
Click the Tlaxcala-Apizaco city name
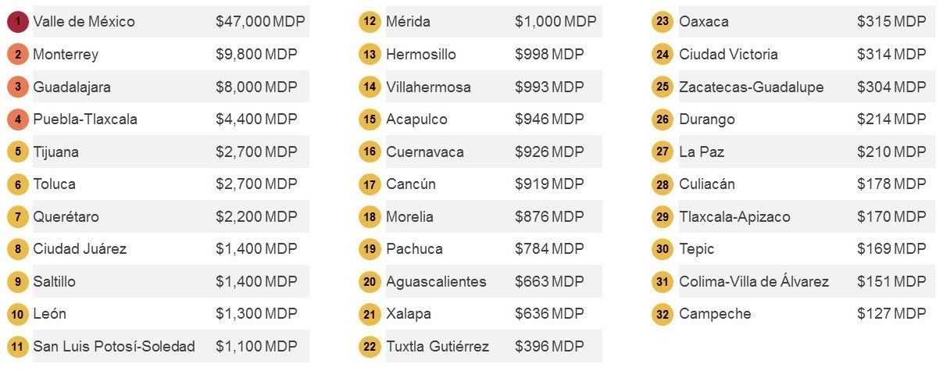tap(734, 217)
